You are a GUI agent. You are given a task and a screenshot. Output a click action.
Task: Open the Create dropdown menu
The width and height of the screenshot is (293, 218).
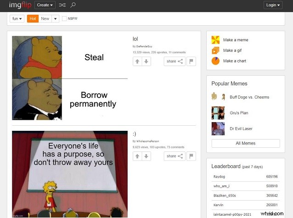[x=45, y=5]
